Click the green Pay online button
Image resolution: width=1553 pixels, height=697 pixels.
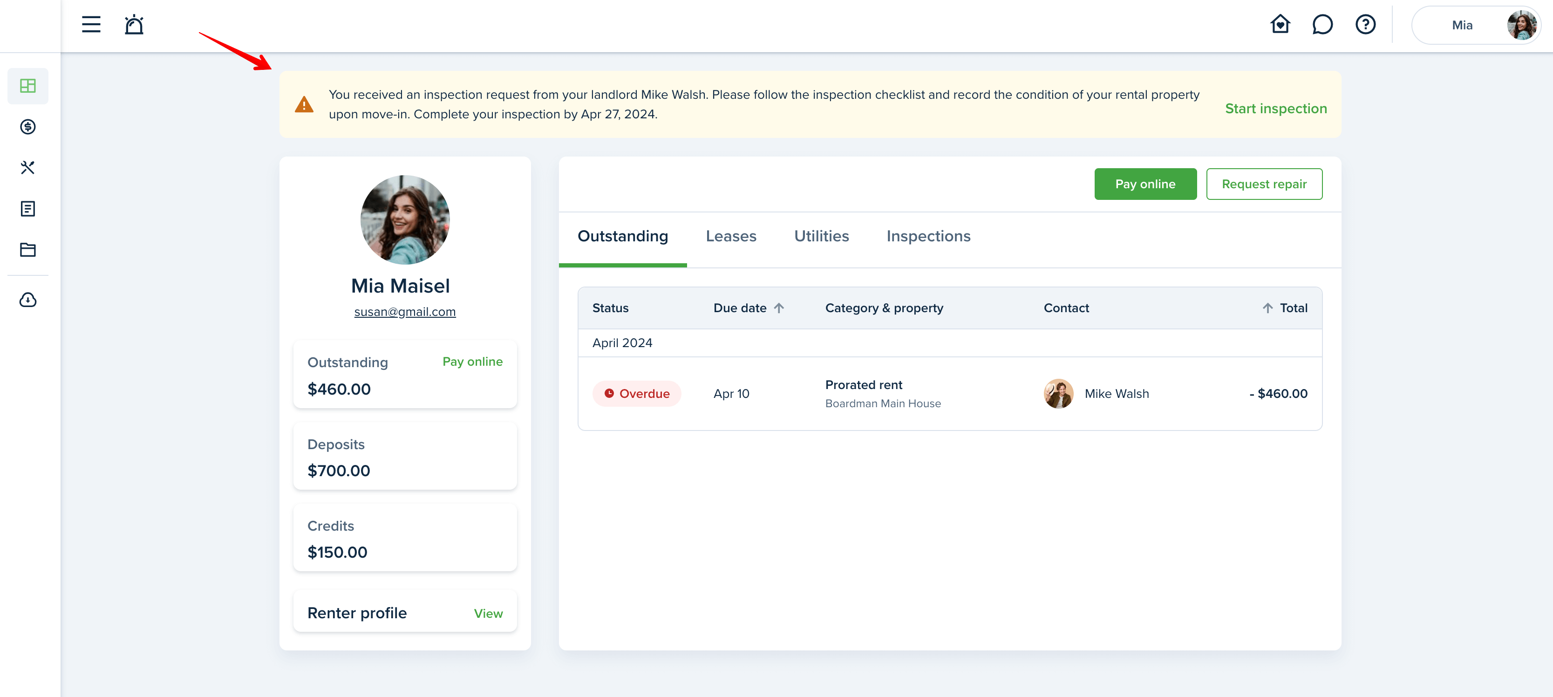(x=1145, y=184)
